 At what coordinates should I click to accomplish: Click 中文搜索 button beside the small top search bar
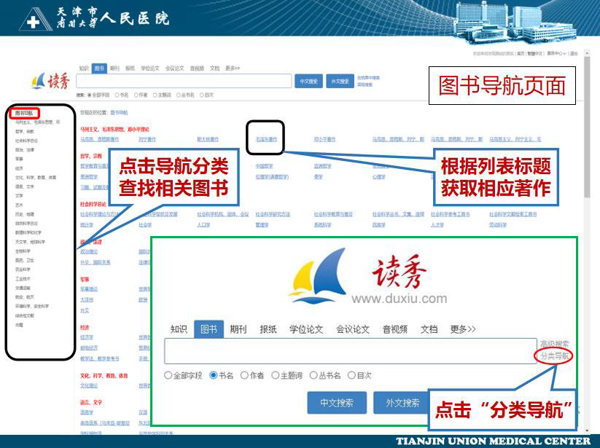click(x=308, y=81)
